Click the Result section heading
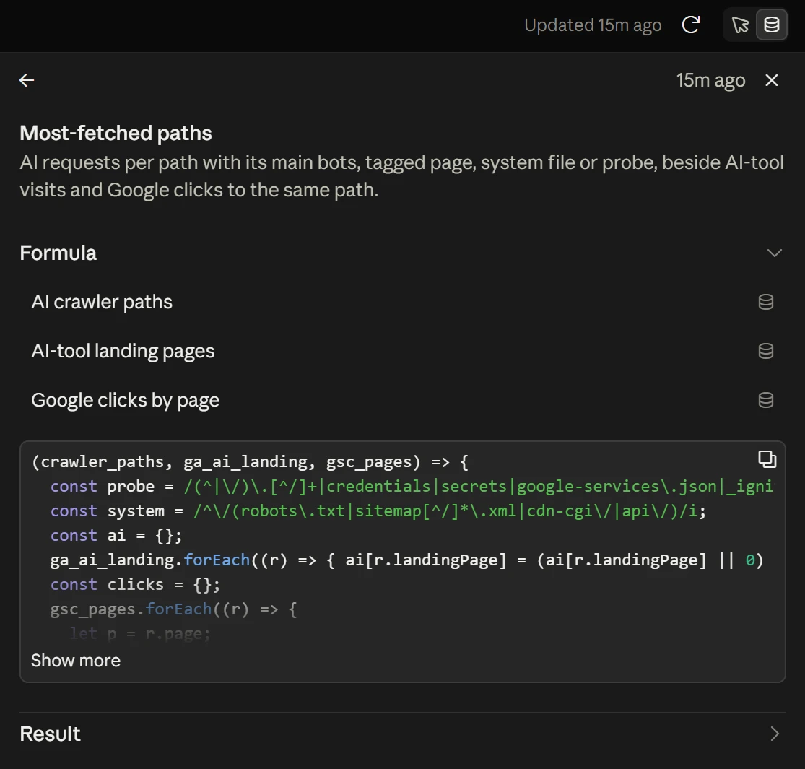805x769 pixels. pos(51,734)
